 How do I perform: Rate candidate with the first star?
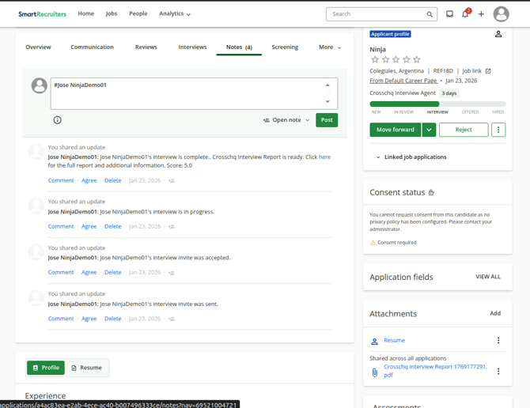tap(375, 59)
